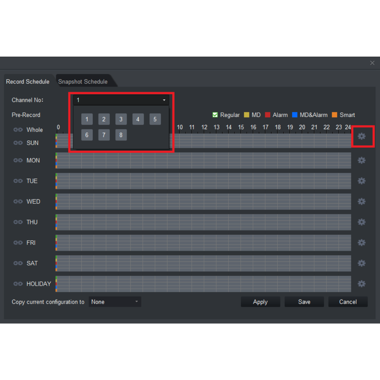Viewport: 380px width, 380px height.
Task: Toggle the link icon beside MON
Action: (18, 160)
